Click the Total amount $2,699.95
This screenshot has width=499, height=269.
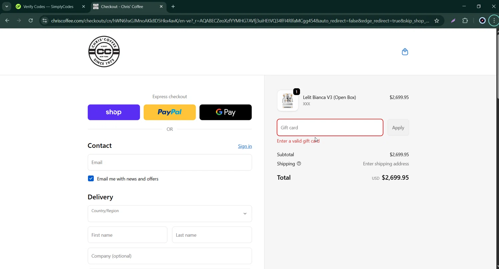(395, 177)
